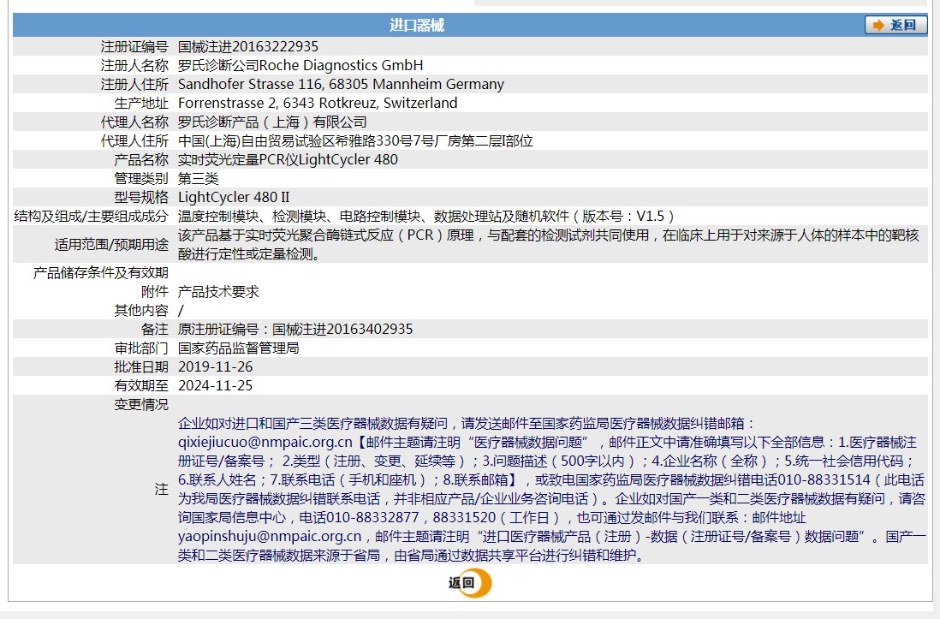Click management category value 第三类
The height and width of the screenshot is (619, 940).
[x=199, y=179]
